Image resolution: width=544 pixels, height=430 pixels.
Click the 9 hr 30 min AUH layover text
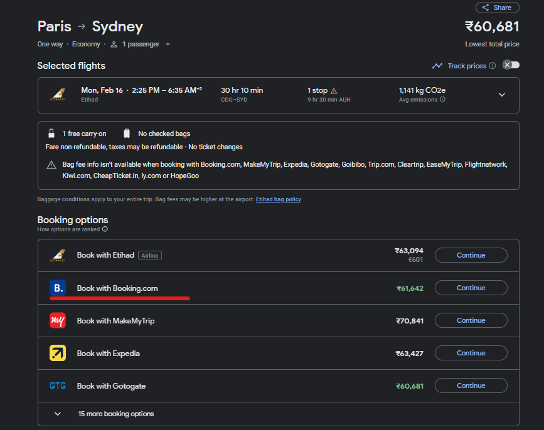[x=329, y=100]
